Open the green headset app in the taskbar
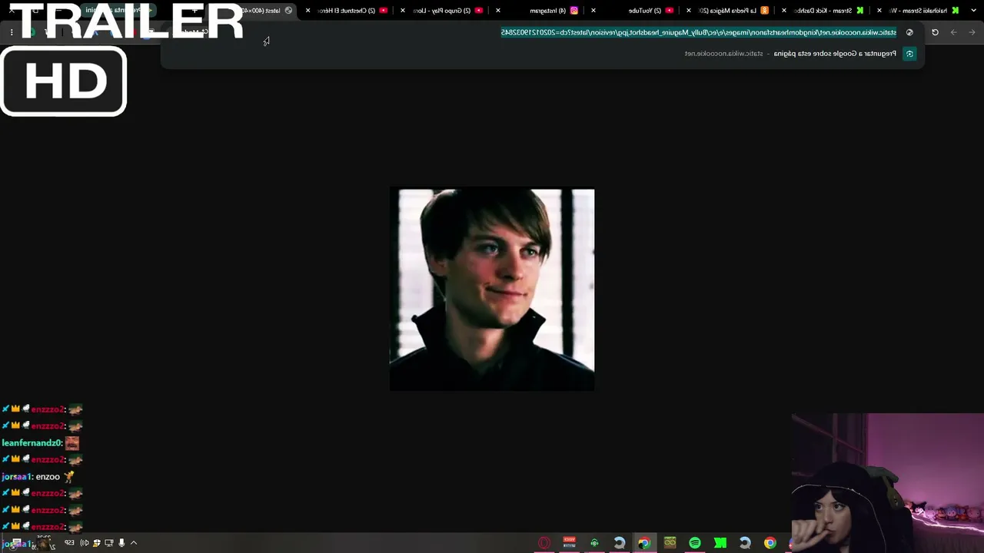984x553 pixels. tap(594, 543)
